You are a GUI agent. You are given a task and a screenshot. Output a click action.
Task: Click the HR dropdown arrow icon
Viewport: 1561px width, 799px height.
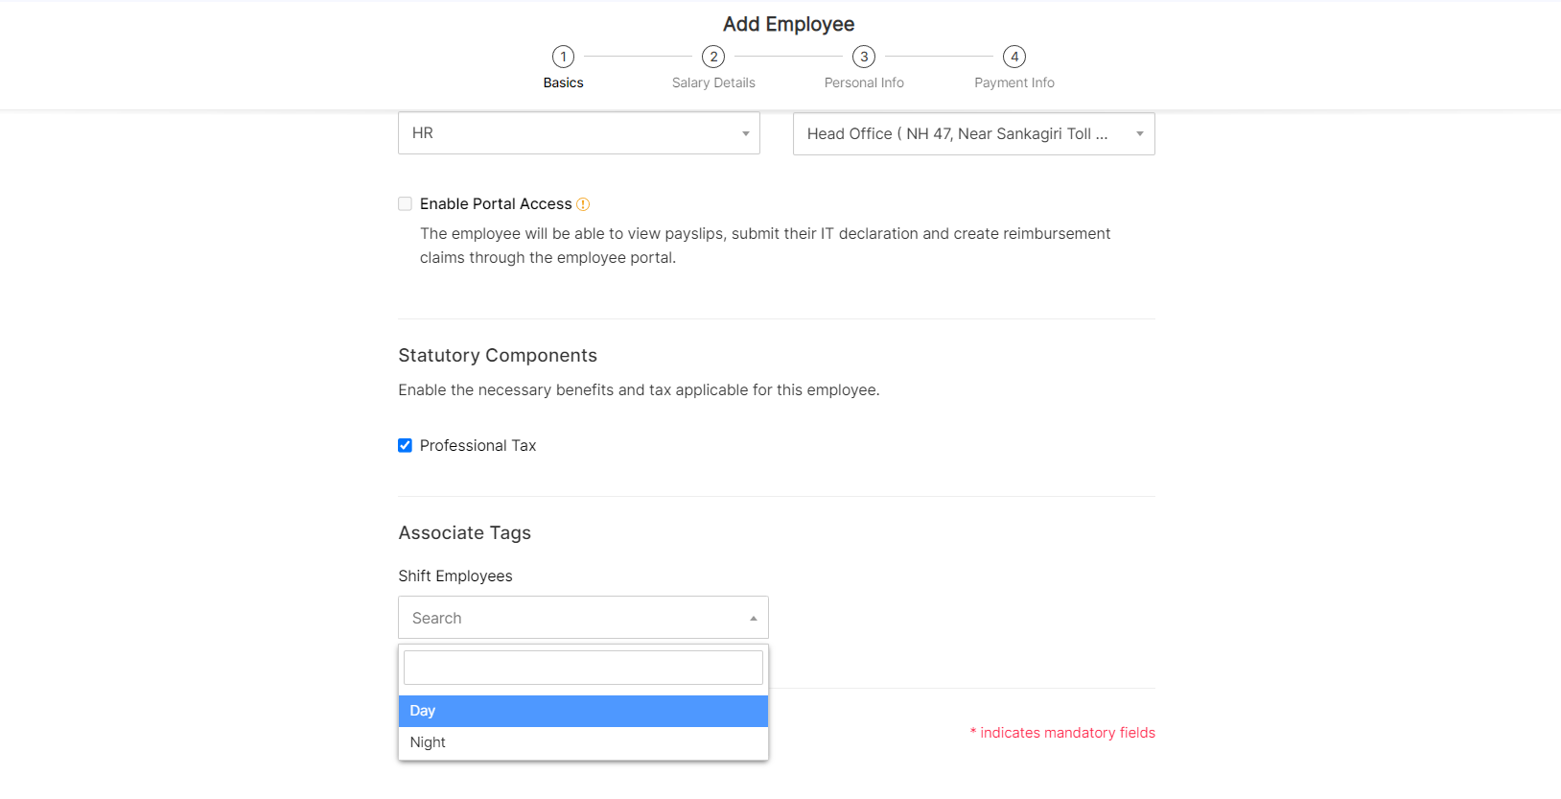(745, 133)
